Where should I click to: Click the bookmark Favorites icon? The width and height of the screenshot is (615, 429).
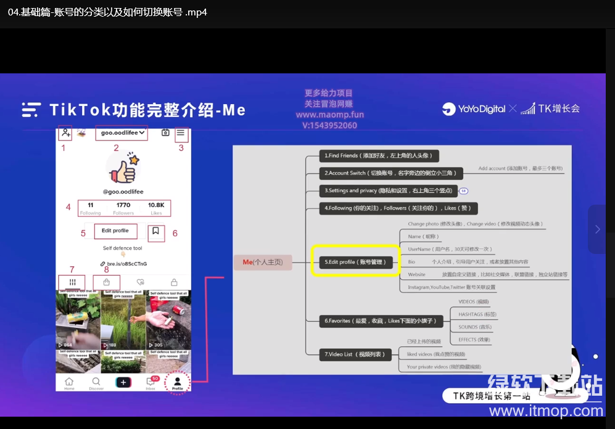pyautogui.click(x=156, y=232)
